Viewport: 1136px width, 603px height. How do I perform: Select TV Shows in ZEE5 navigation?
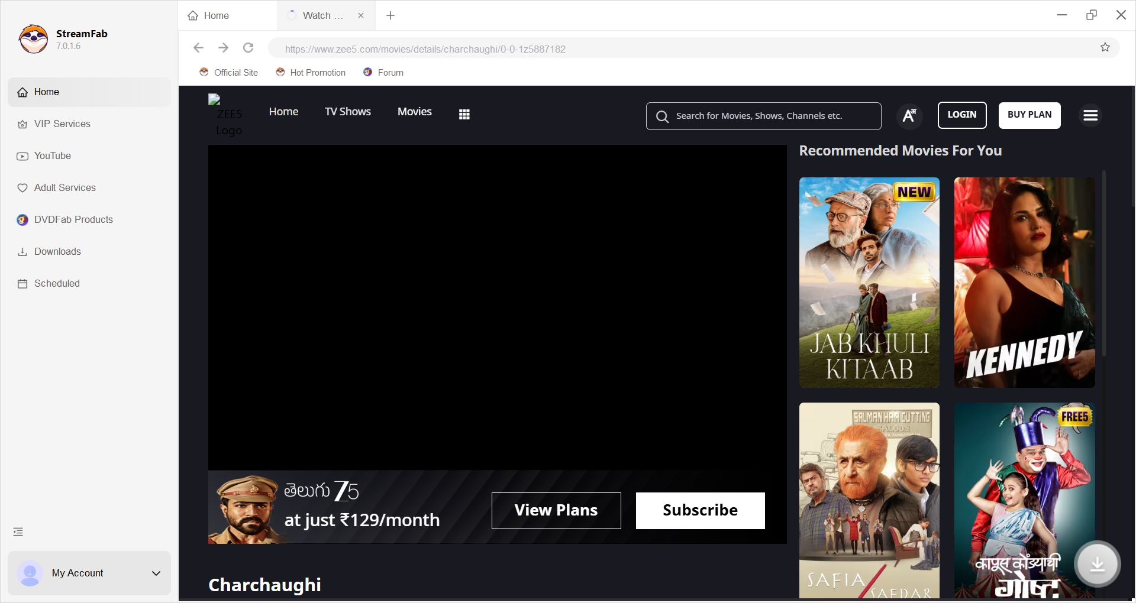[347, 111]
